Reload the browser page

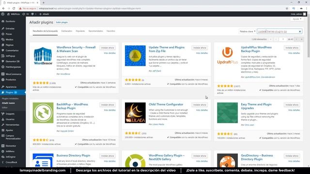tap(14, 9)
